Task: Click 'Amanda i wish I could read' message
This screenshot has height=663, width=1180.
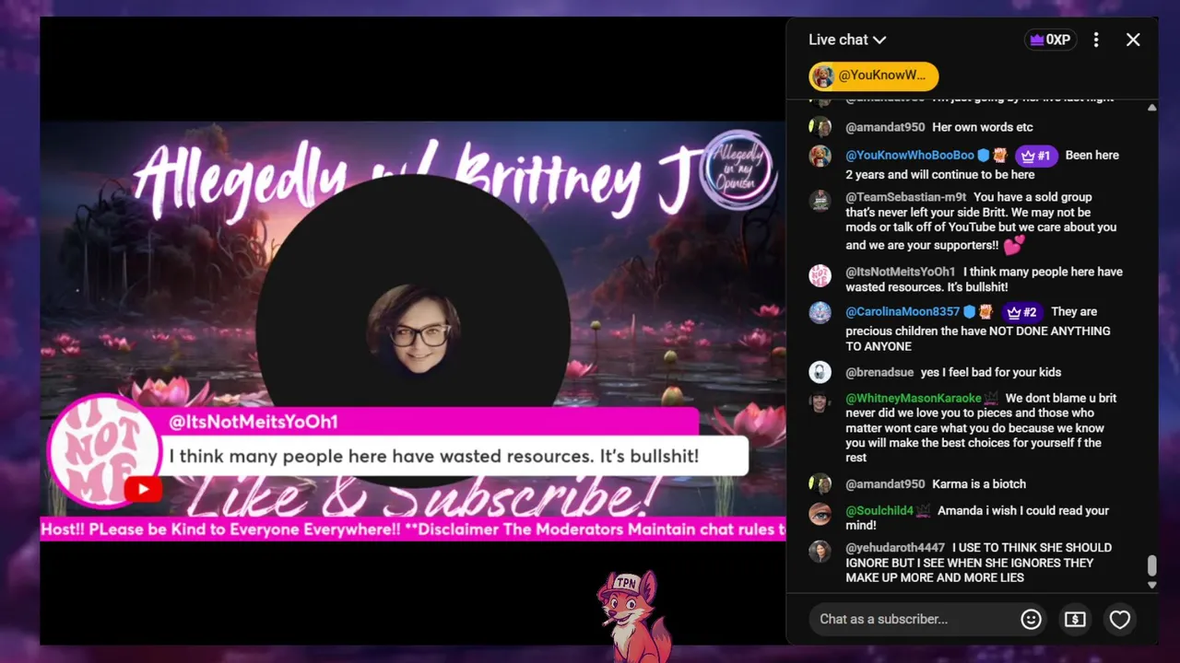Action: (x=976, y=518)
